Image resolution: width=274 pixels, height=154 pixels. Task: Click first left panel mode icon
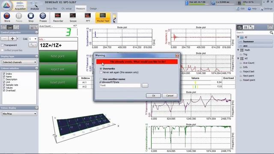[3, 27]
